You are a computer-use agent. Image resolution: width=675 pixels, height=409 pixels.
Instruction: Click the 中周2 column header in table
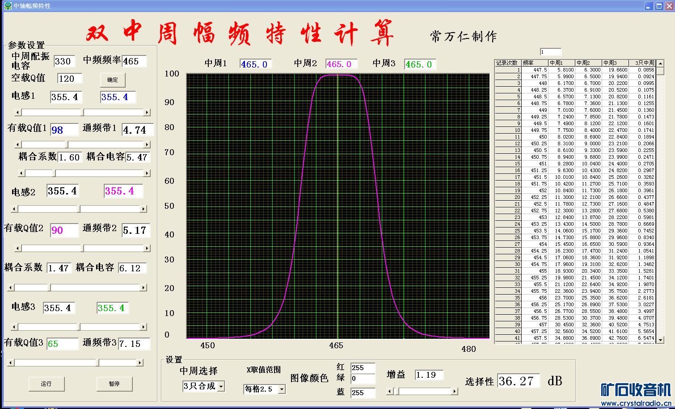pos(588,63)
